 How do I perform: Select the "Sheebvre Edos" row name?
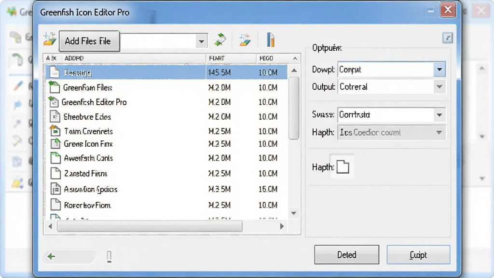click(87, 117)
